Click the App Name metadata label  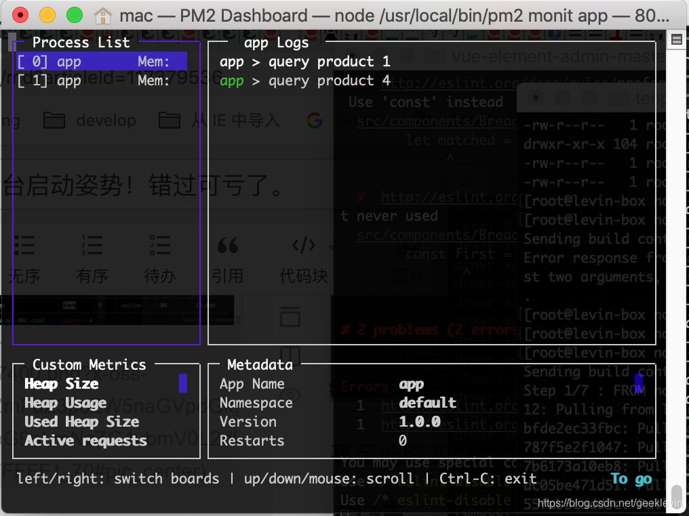click(252, 384)
